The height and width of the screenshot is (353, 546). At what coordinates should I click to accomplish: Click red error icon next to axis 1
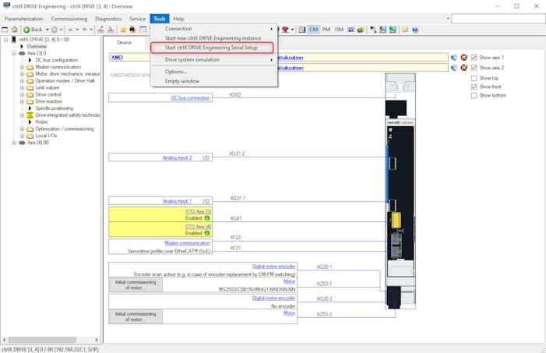click(464, 57)
